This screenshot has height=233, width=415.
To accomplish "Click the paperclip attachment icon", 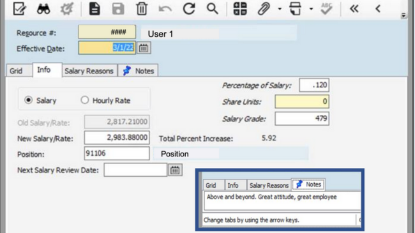I will point(264,9).
